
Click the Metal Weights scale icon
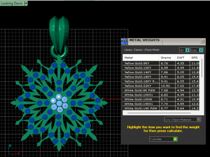(x=124, y=41)
